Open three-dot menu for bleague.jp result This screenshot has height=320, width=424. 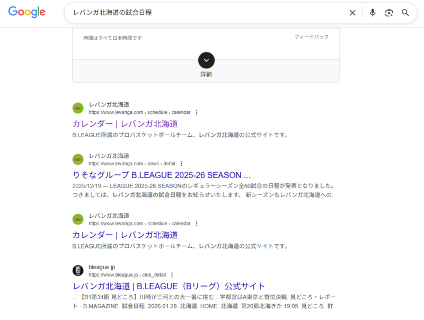coord(172,275)
